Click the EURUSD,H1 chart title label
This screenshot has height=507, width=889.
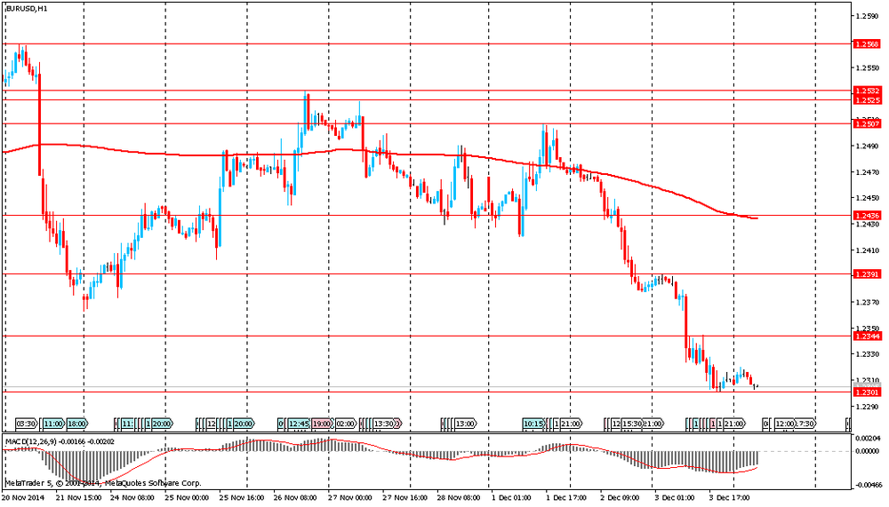[x=27, y=9]
